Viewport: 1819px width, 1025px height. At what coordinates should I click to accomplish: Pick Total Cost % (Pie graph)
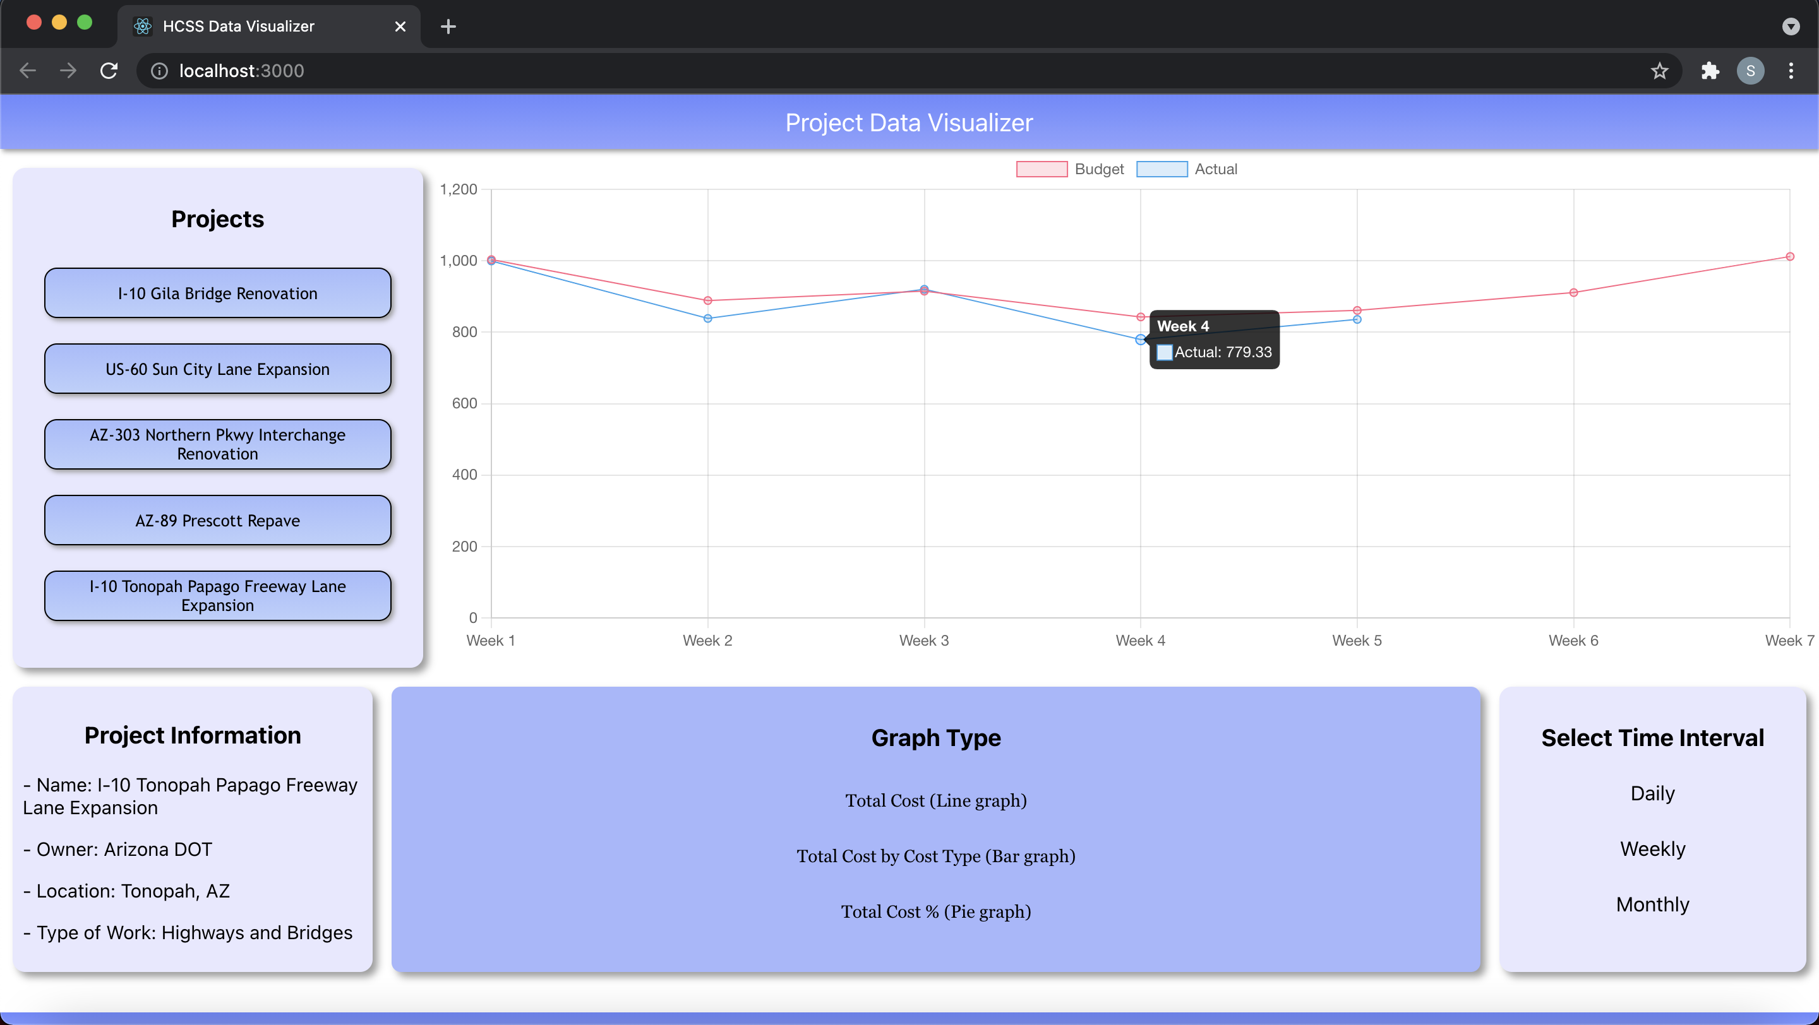tap(935, 911)
